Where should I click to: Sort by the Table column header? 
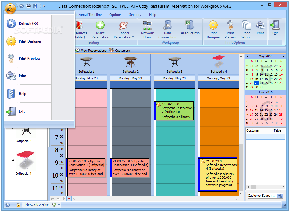(x=279, y=130)
